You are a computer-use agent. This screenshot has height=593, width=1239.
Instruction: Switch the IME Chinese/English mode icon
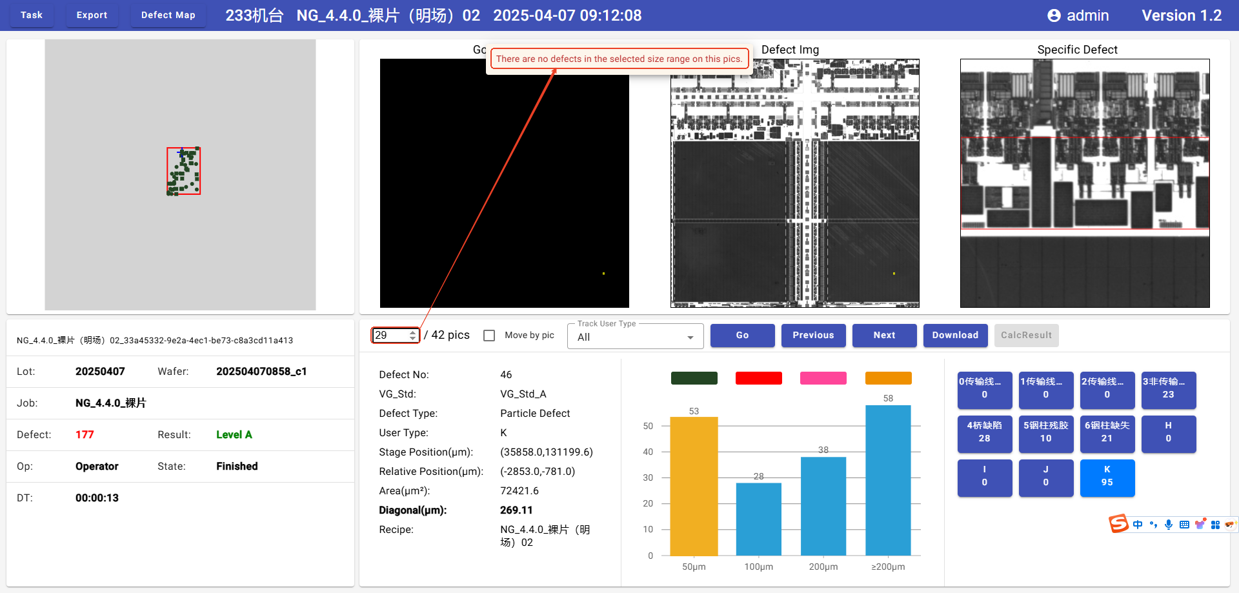tap(1138, 525)
